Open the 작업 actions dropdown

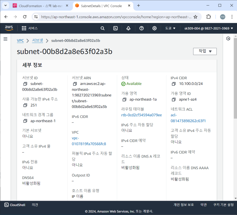click(205, 51)
